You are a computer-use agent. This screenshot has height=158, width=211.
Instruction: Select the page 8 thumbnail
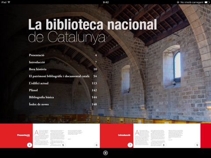(x=150, y=136)
